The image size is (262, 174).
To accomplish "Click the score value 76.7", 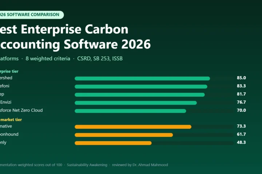I will click(x=241, y=102).
